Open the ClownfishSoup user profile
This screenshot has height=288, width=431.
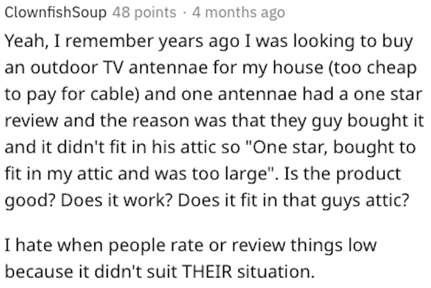coord(55,13)
